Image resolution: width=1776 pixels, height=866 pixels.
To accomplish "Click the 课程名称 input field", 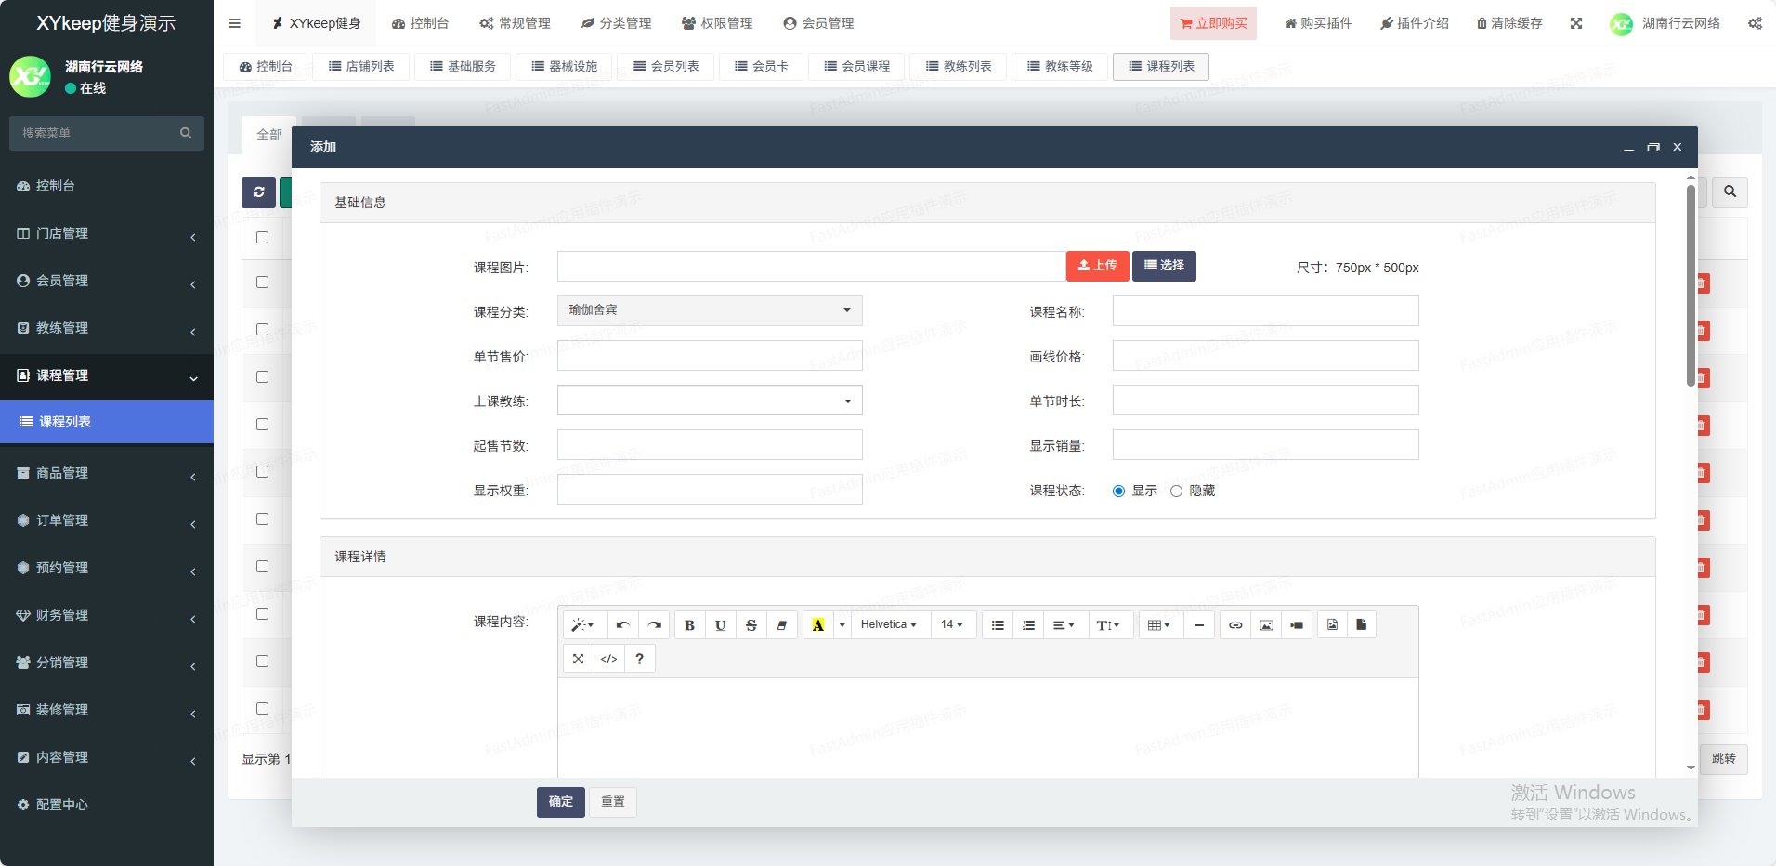I will click(x=1265, y=311).
